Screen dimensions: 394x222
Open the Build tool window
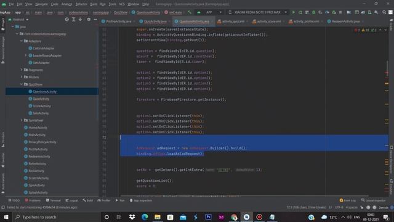tap(87, 200)
